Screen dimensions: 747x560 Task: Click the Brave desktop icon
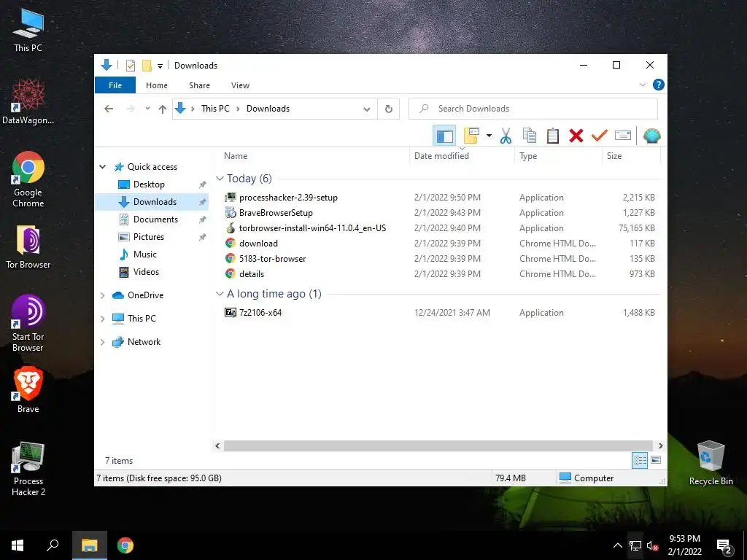coord(28,389)
